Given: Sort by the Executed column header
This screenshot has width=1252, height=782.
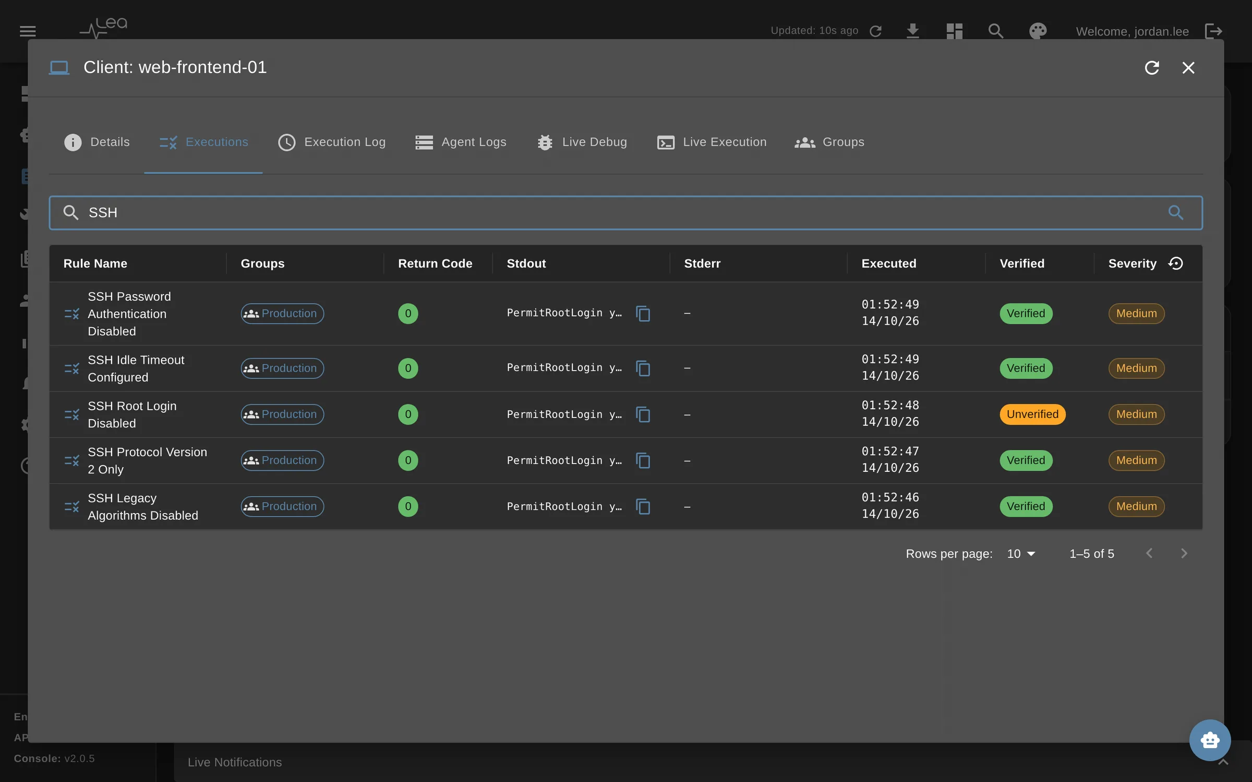Looking at the screenshot, I should point(889,264).
